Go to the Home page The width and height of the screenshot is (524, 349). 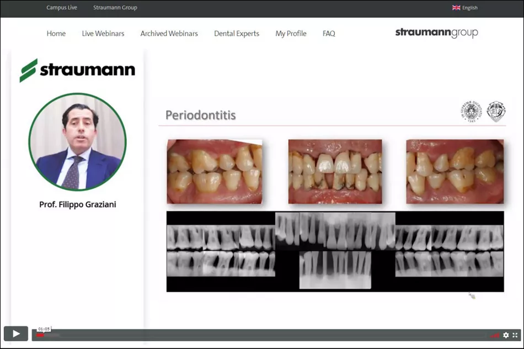[56, 34]
